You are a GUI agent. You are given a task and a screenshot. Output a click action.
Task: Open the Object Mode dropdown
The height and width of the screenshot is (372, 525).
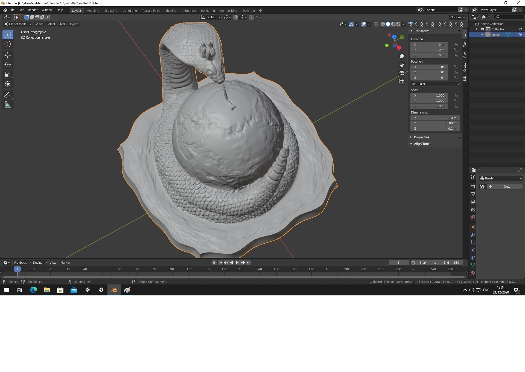(x=18, y=24)
